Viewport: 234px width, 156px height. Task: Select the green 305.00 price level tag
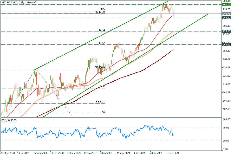(x=226, y=5)
